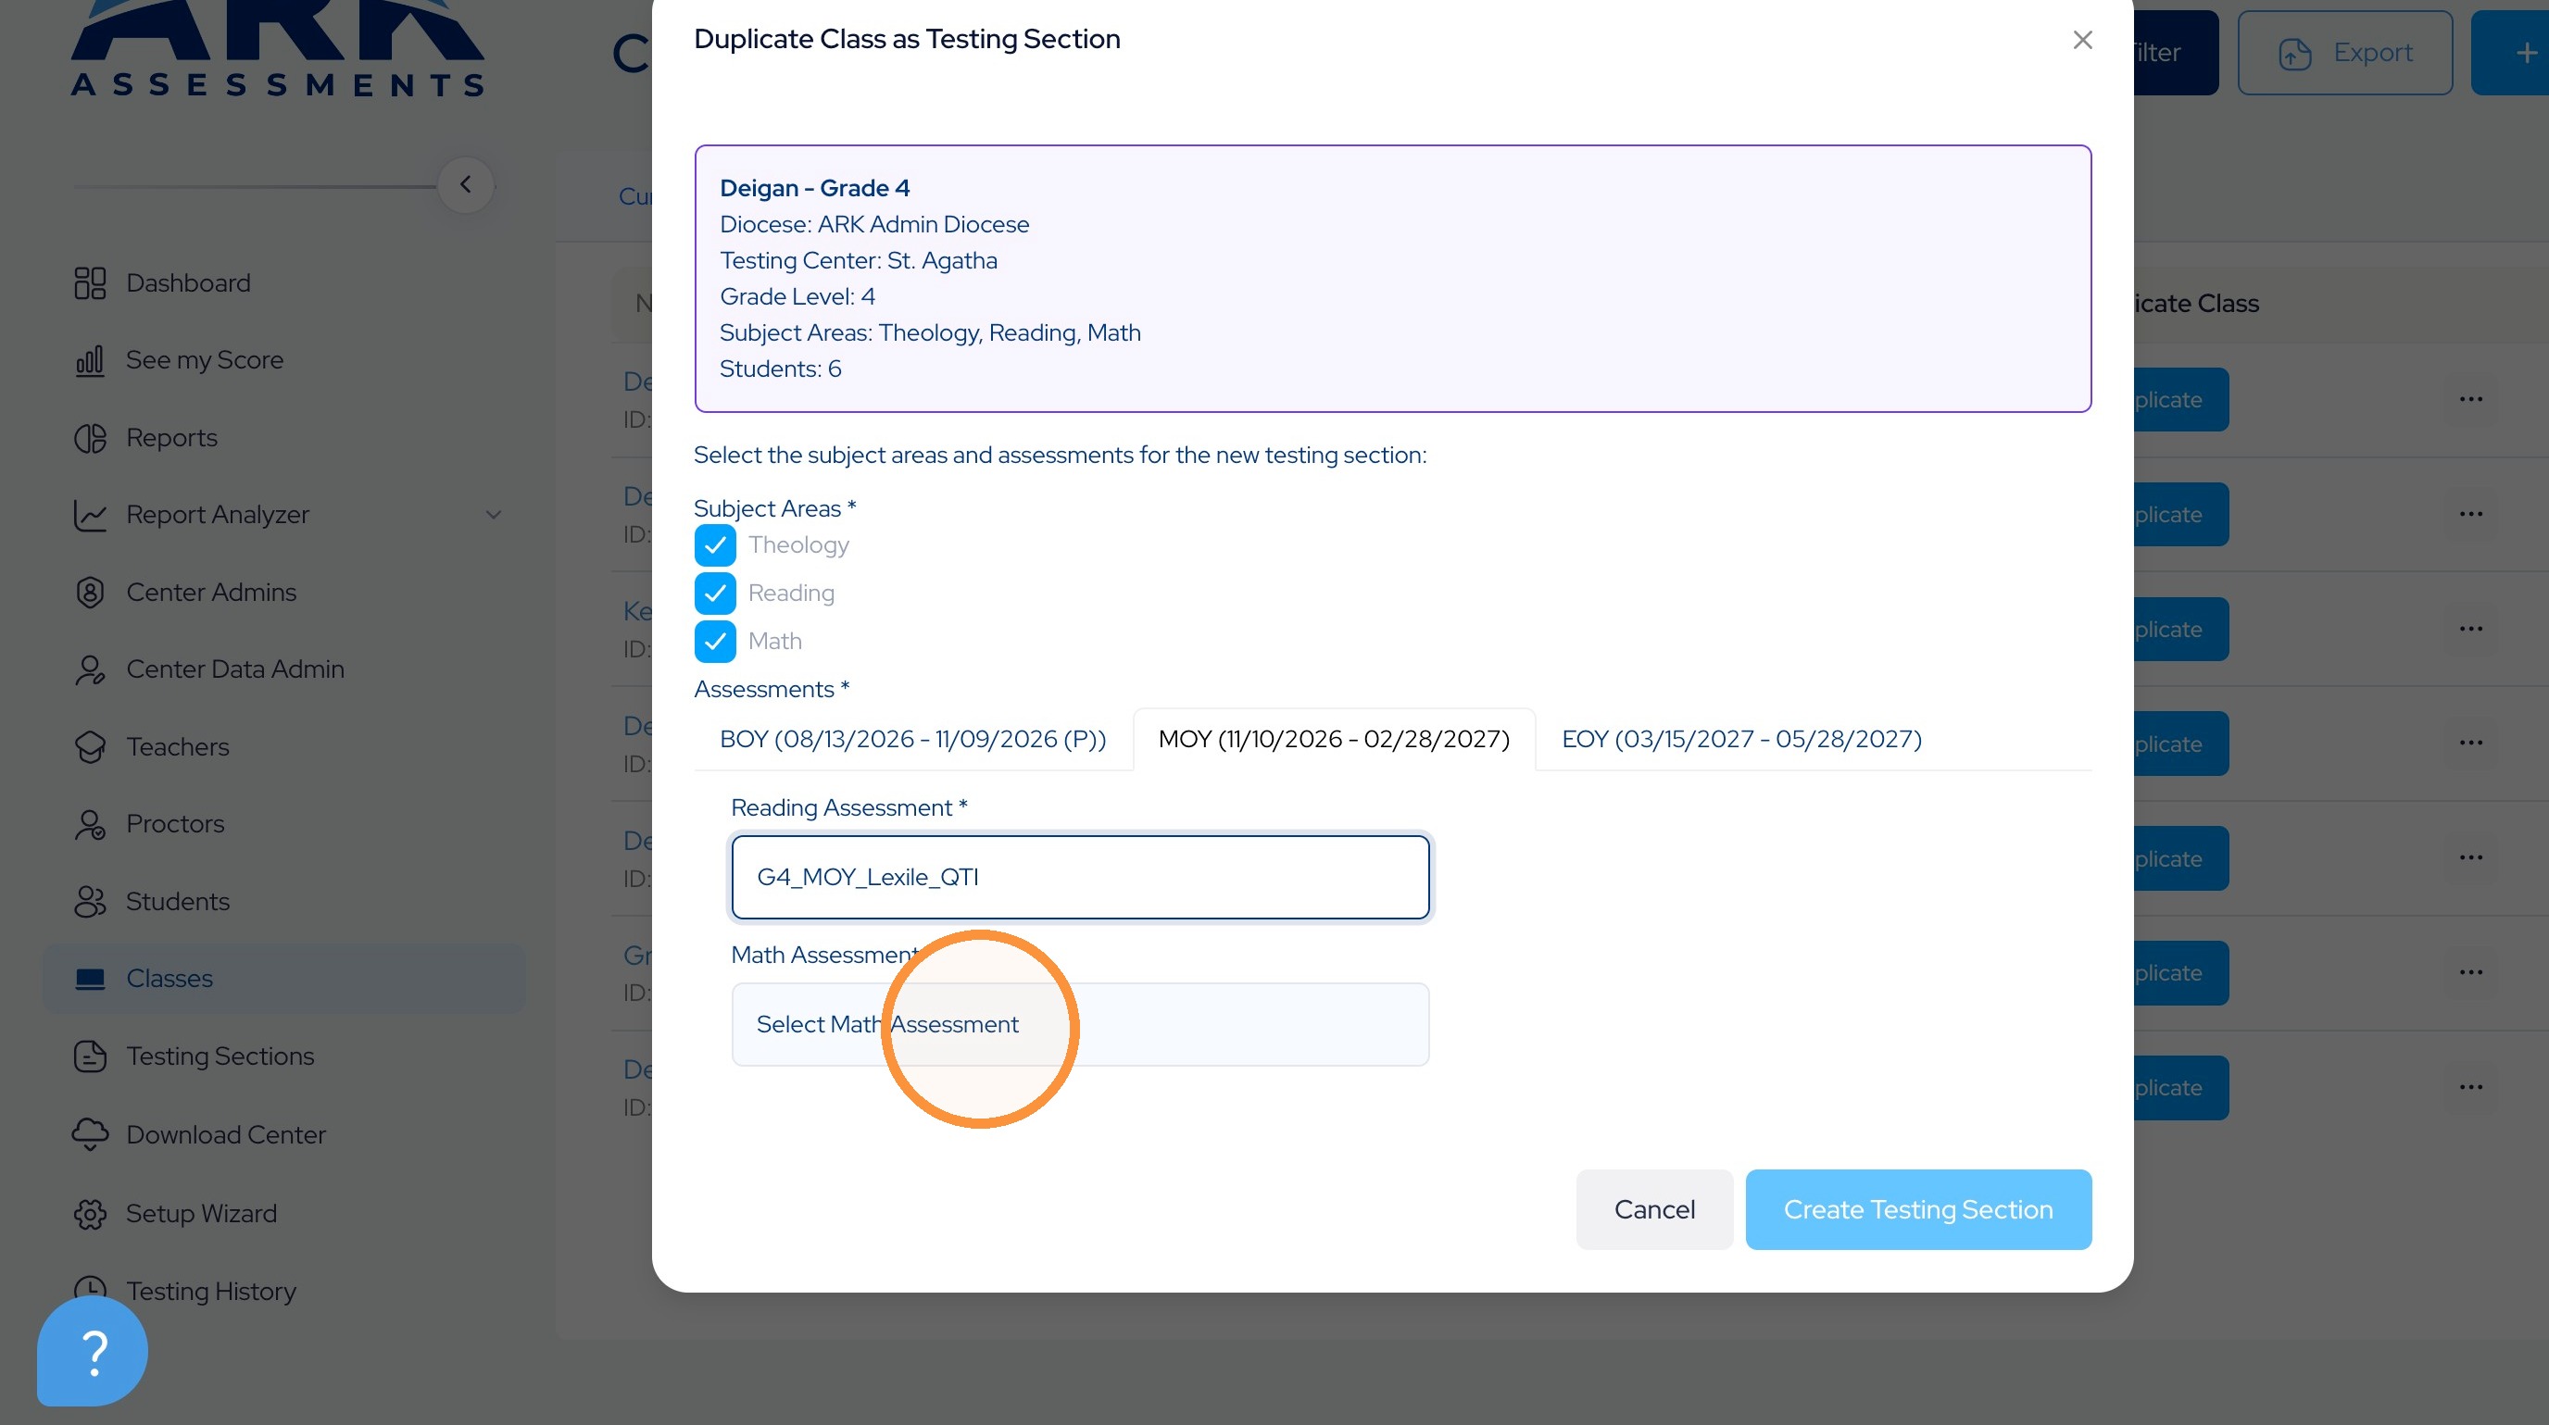Click the help question mark bubble

click(x=92, y=1351)
